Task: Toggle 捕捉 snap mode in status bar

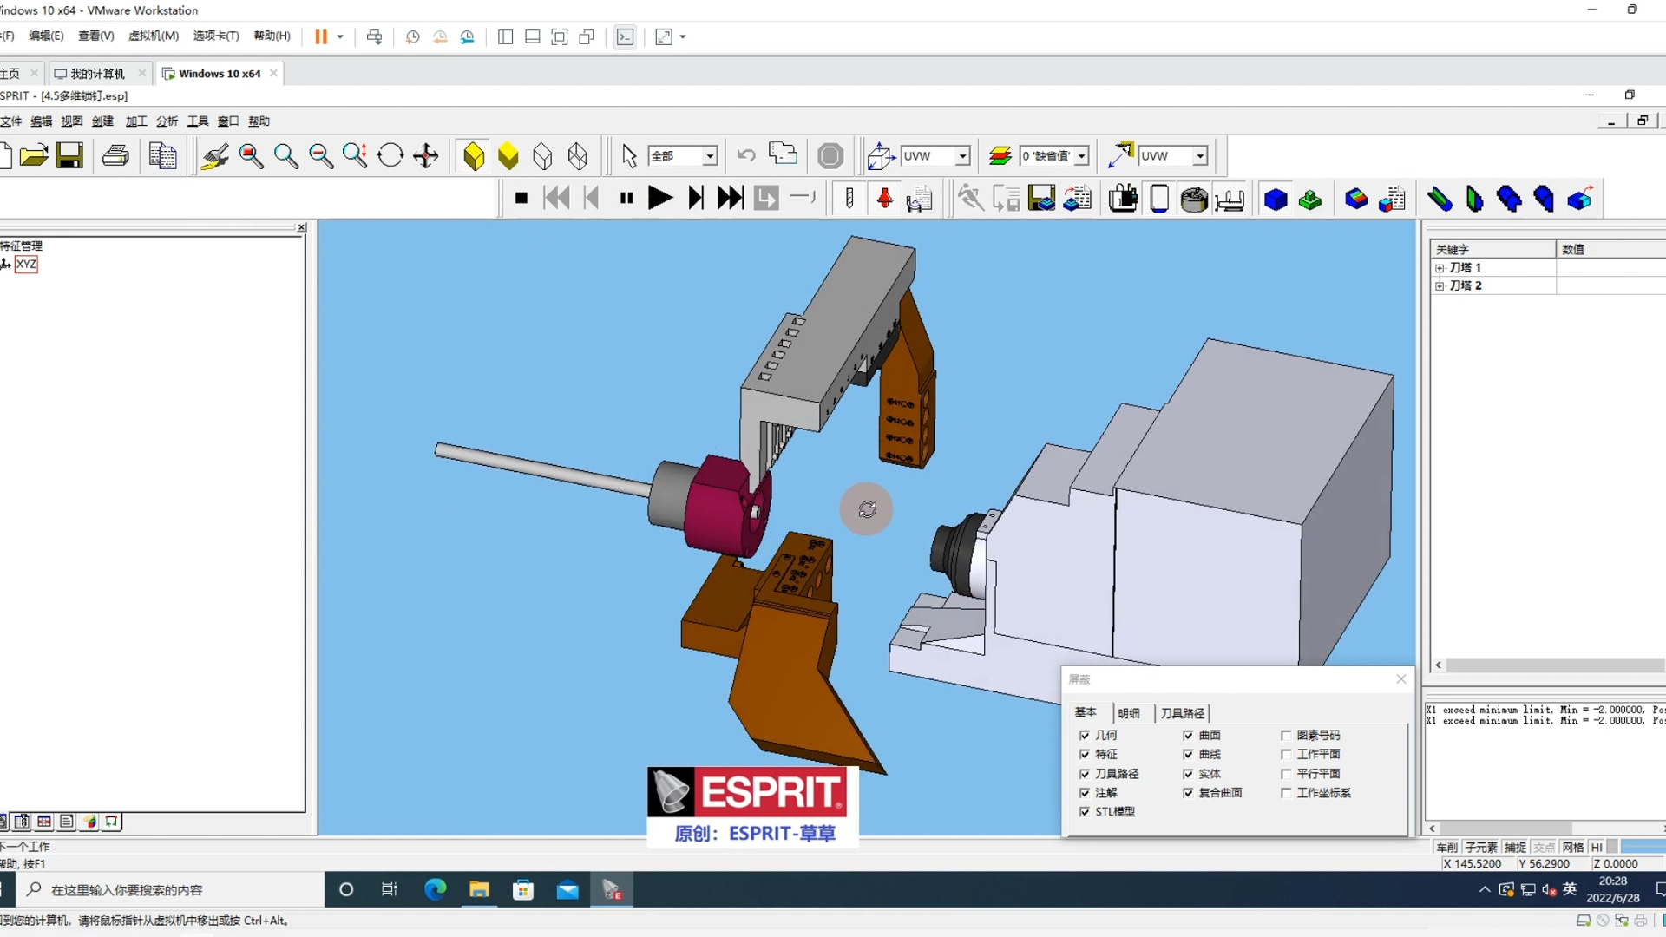Action: [1515, 847]
